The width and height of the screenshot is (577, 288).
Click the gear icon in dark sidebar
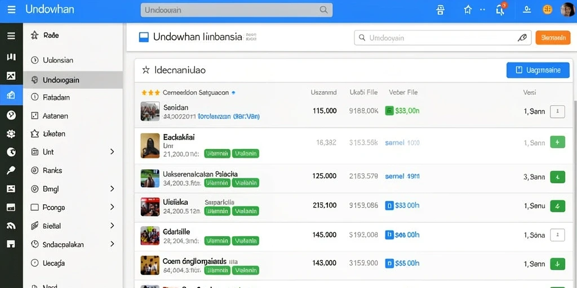pyautogui.click(x=11, y=134)
